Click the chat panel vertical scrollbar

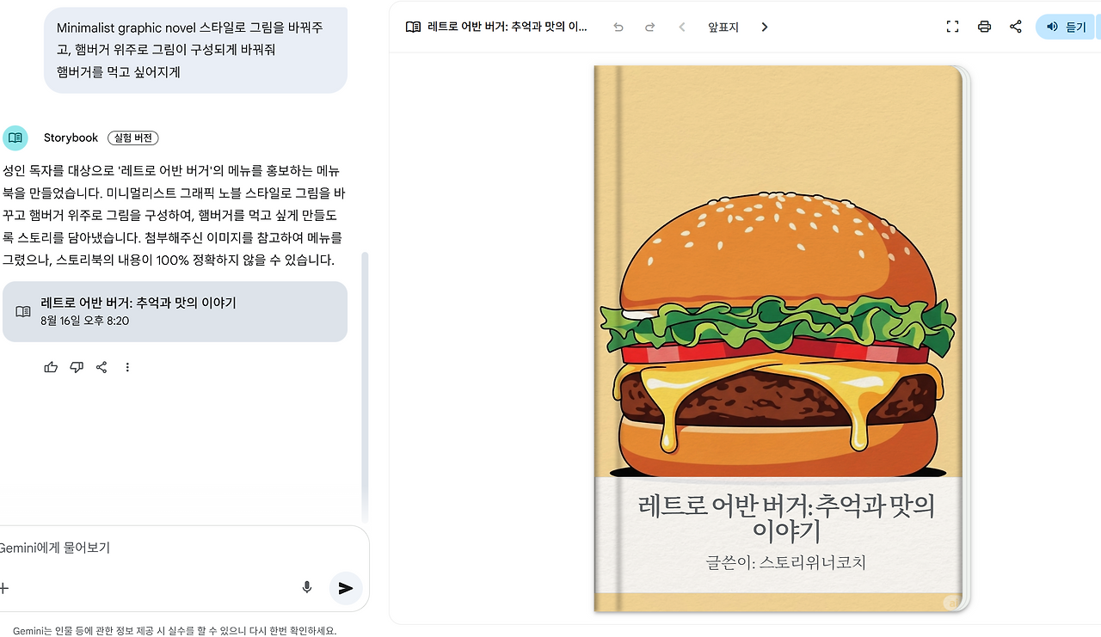(x=365, y=387)
